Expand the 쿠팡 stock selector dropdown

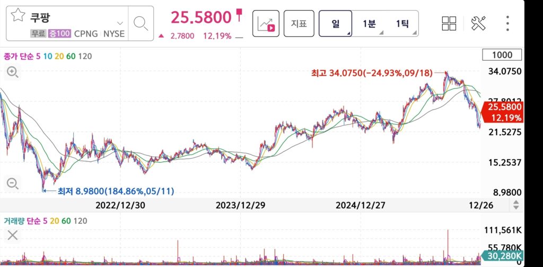120,23
